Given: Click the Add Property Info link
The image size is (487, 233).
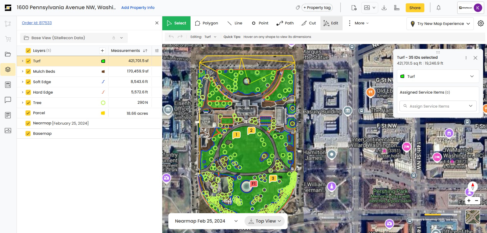Looking at the screenshot, I should click(138, 8).
